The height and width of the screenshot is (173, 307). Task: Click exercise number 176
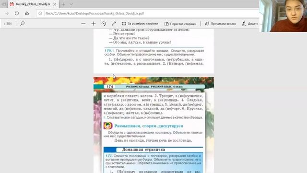107,50
